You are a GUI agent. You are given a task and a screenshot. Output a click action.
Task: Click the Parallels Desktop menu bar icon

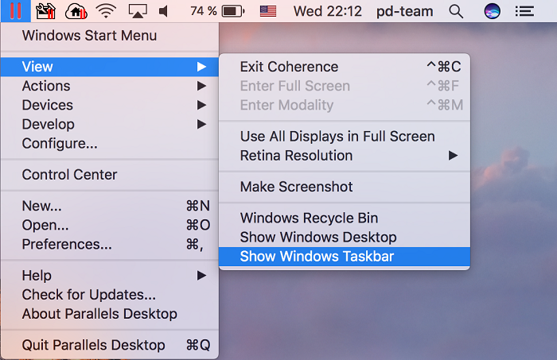coord(16,11)
